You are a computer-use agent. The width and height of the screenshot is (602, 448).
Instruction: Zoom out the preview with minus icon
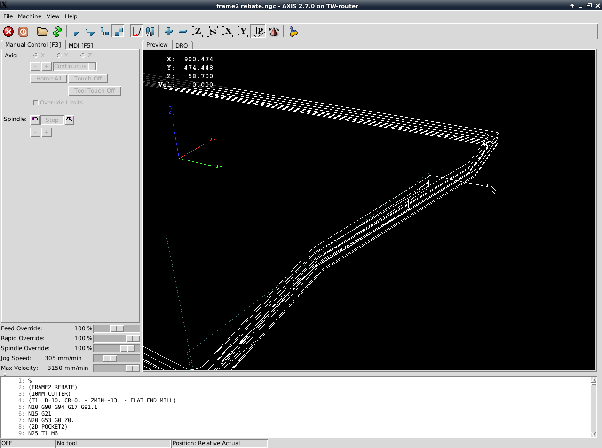183,32
